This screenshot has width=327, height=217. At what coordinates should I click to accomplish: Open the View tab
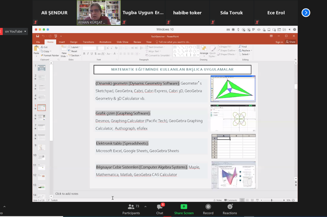click(x=149, y=42)
